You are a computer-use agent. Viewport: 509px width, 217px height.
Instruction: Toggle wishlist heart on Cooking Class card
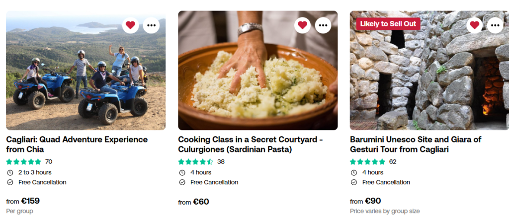coord(302,25)
